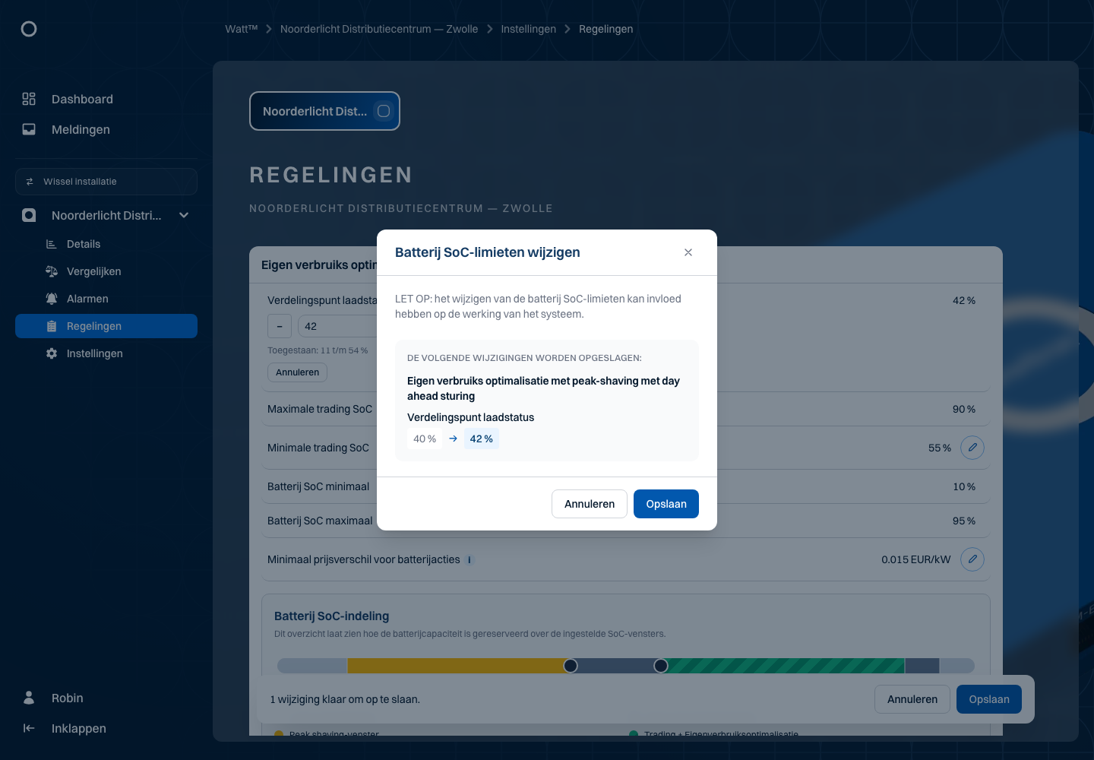
Task: Close the Batterij SoC-limieten dialog
Action: pyautogui.click(x=688, y=252)
